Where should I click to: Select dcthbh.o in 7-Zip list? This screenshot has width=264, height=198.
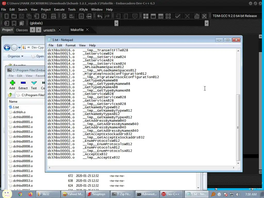tap(19, 112)
